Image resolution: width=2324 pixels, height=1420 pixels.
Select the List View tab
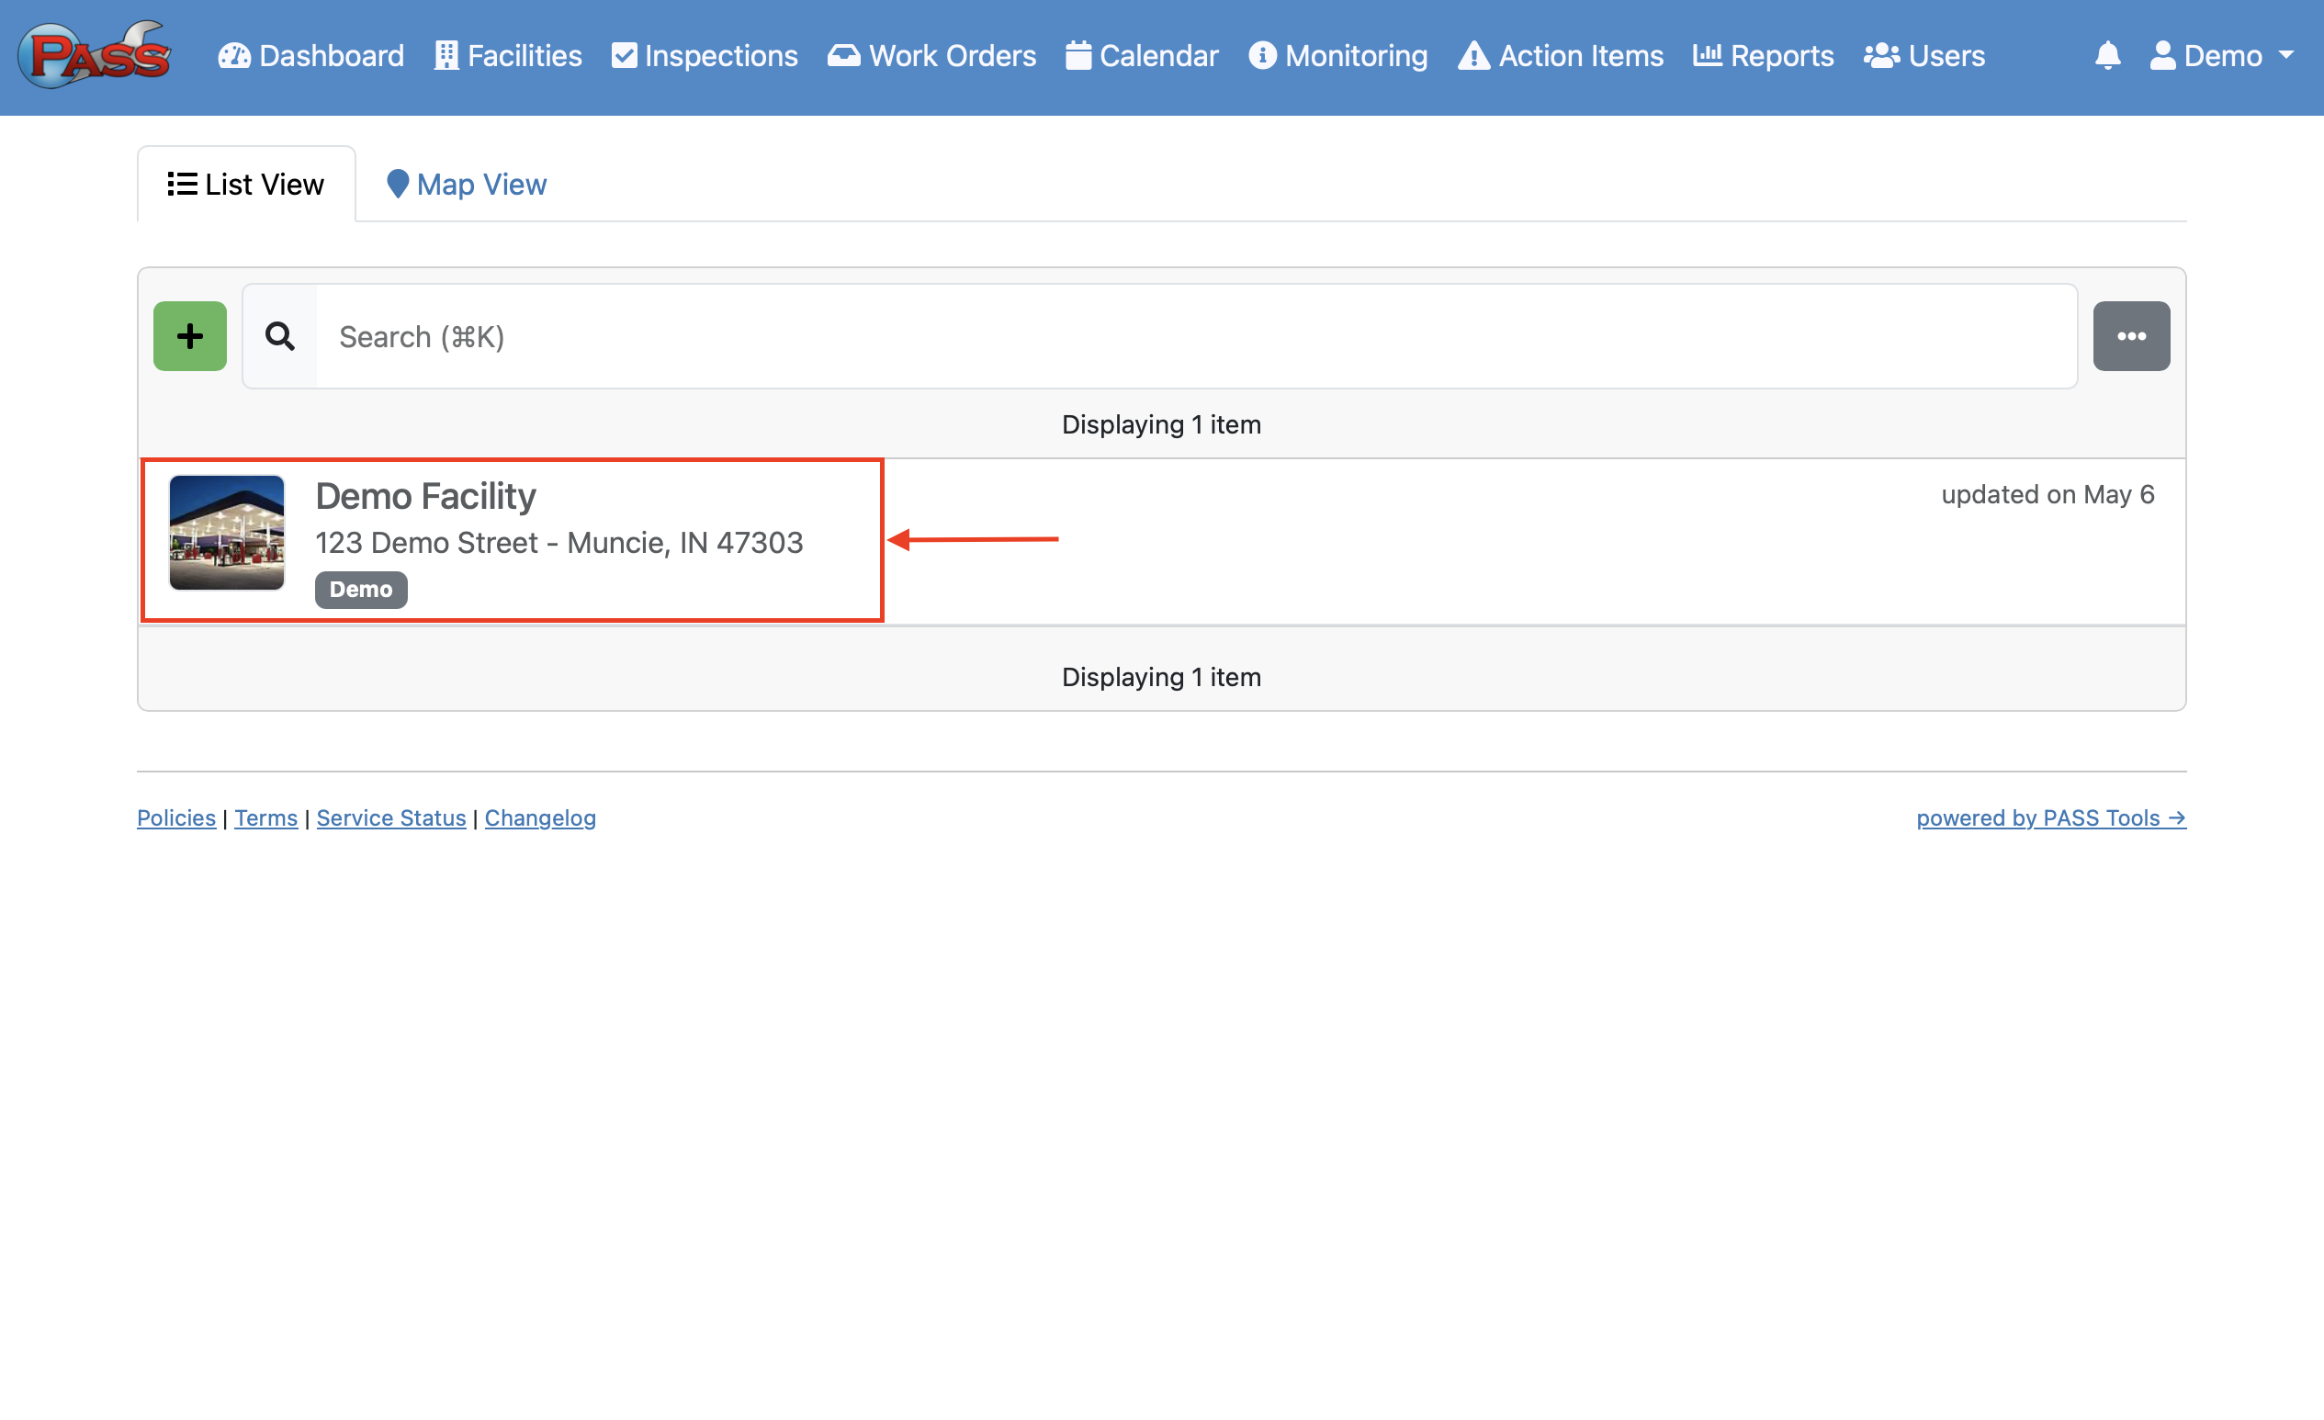[245, 184]
